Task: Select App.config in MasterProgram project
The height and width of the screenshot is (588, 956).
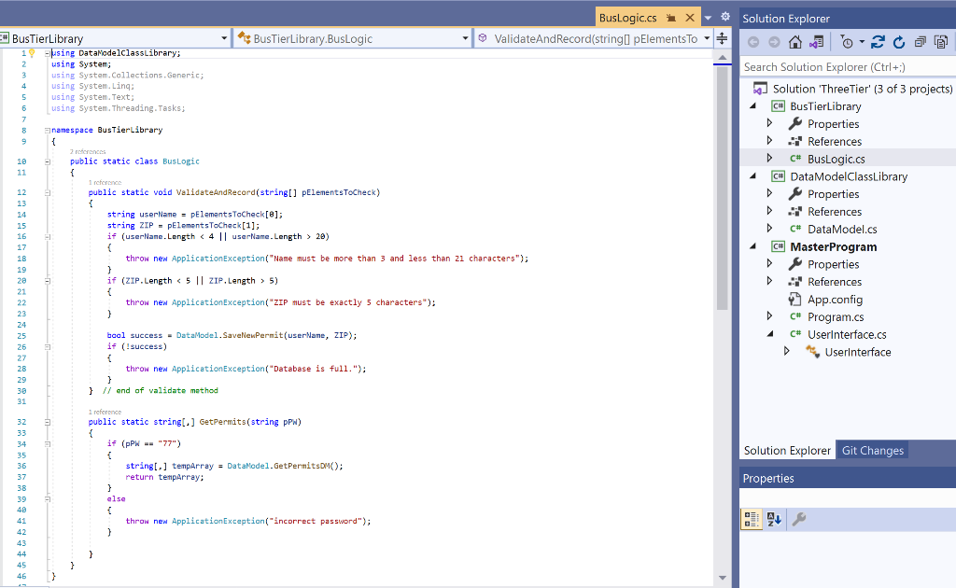Action: [x=835, y=300]
